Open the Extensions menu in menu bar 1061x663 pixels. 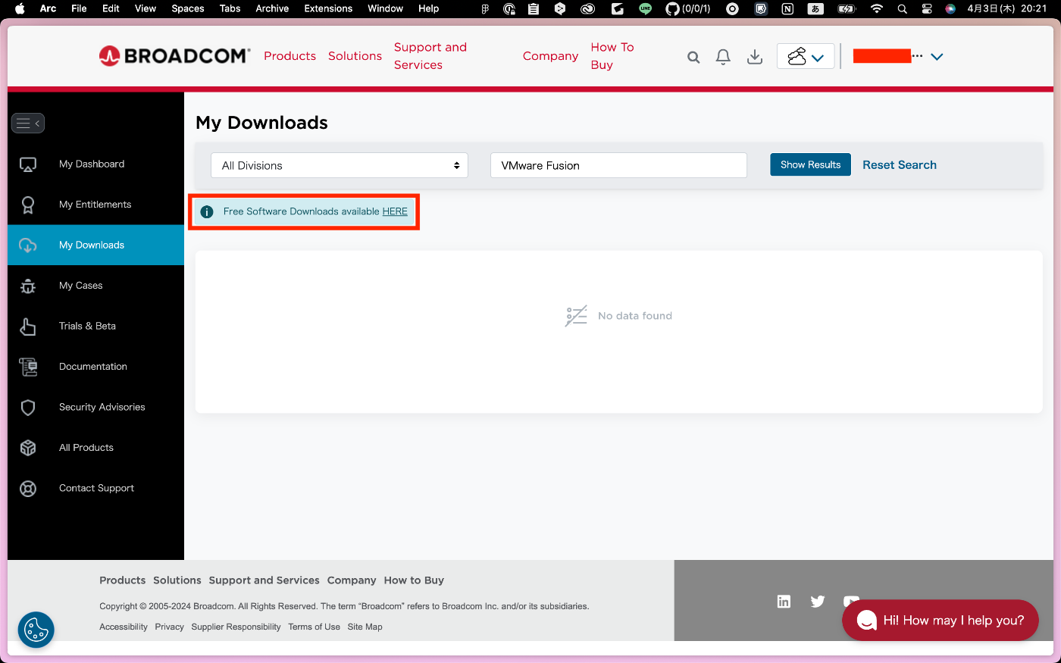[x=328, y=8]
